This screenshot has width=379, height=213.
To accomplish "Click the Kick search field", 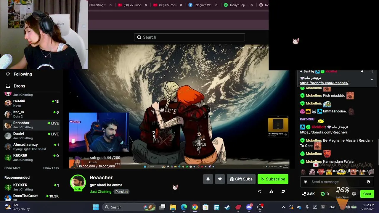I will click(x=189, y=37).
